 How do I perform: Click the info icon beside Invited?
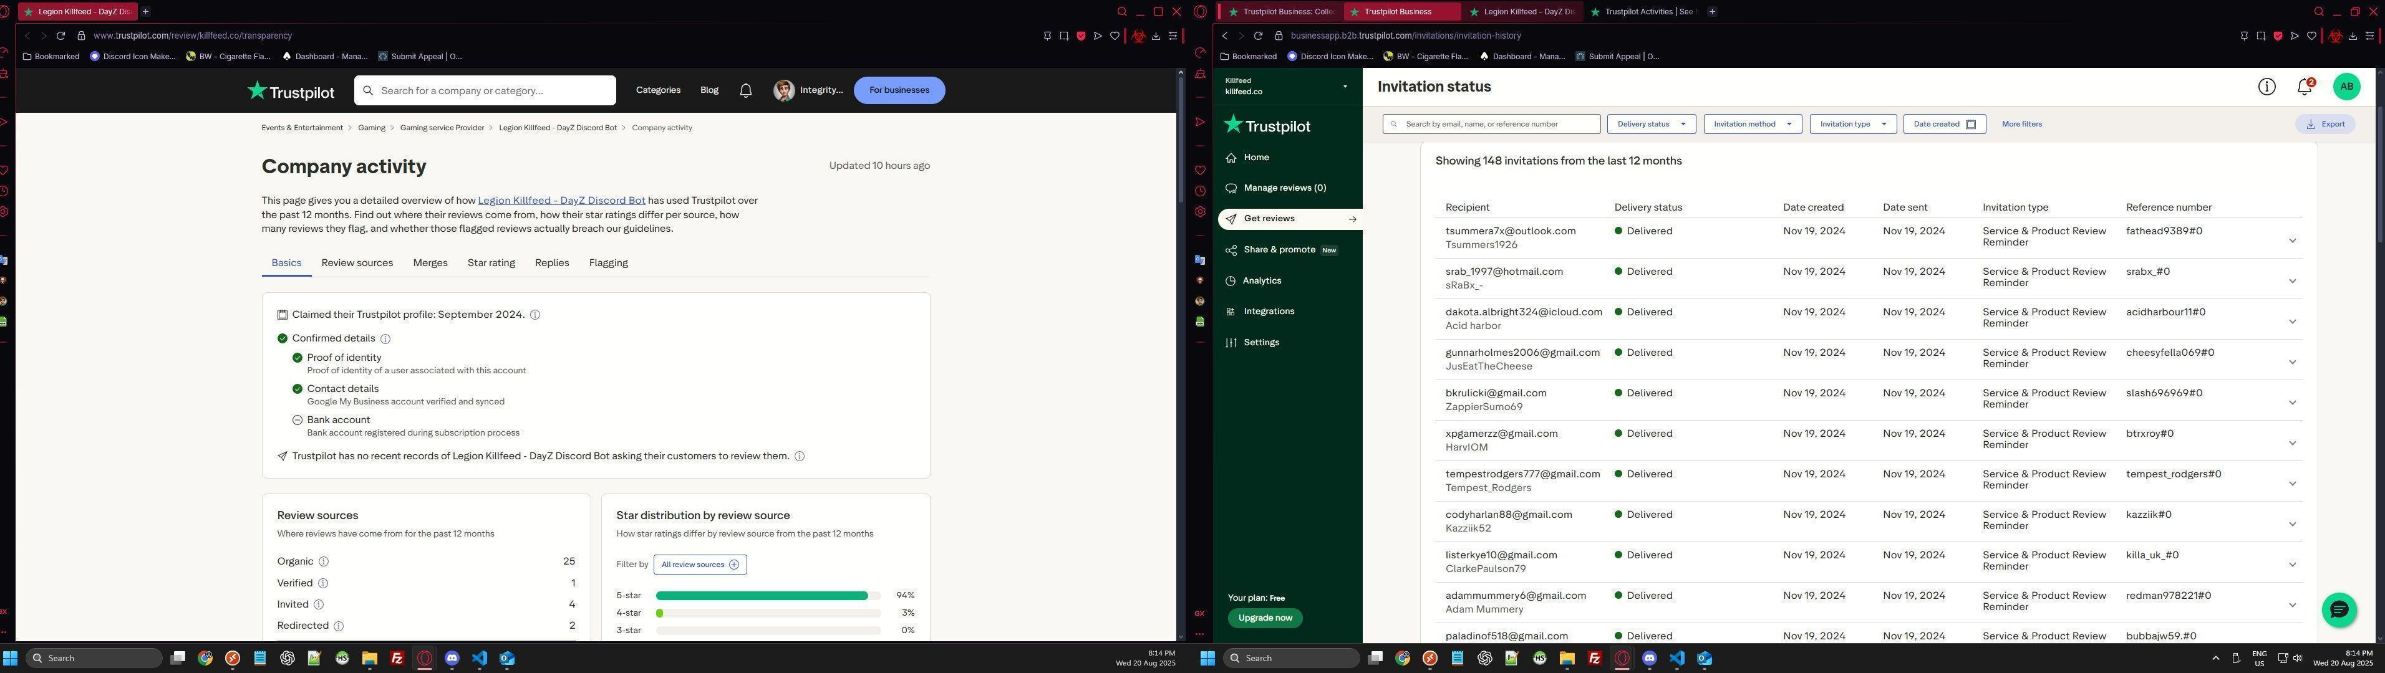pyautogui.click(x=319, y=604)
